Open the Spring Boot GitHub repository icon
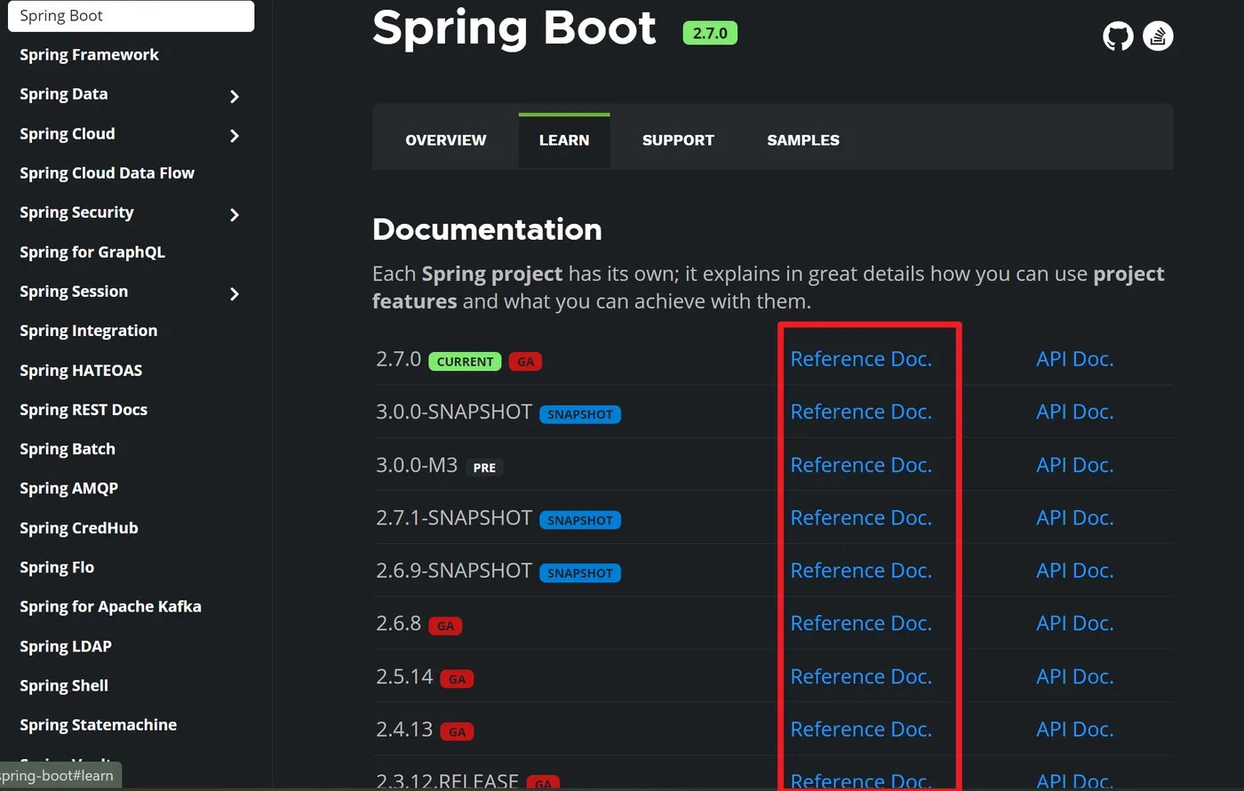The width and height of the screenshot is (1244, 791). click(1118, 36)
